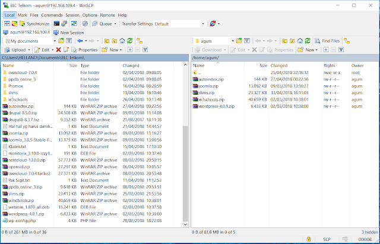Screen dimensions: 380x244
Task: Expand the Queue dropdown arrow
Action: click(x=115, y=24)
